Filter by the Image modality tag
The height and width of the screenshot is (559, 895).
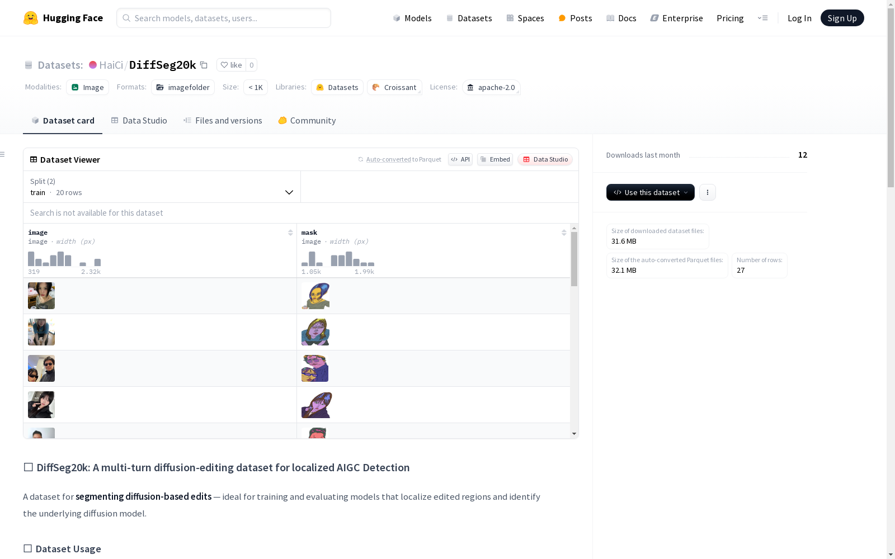pyautogui.click(x=88, y=87)
